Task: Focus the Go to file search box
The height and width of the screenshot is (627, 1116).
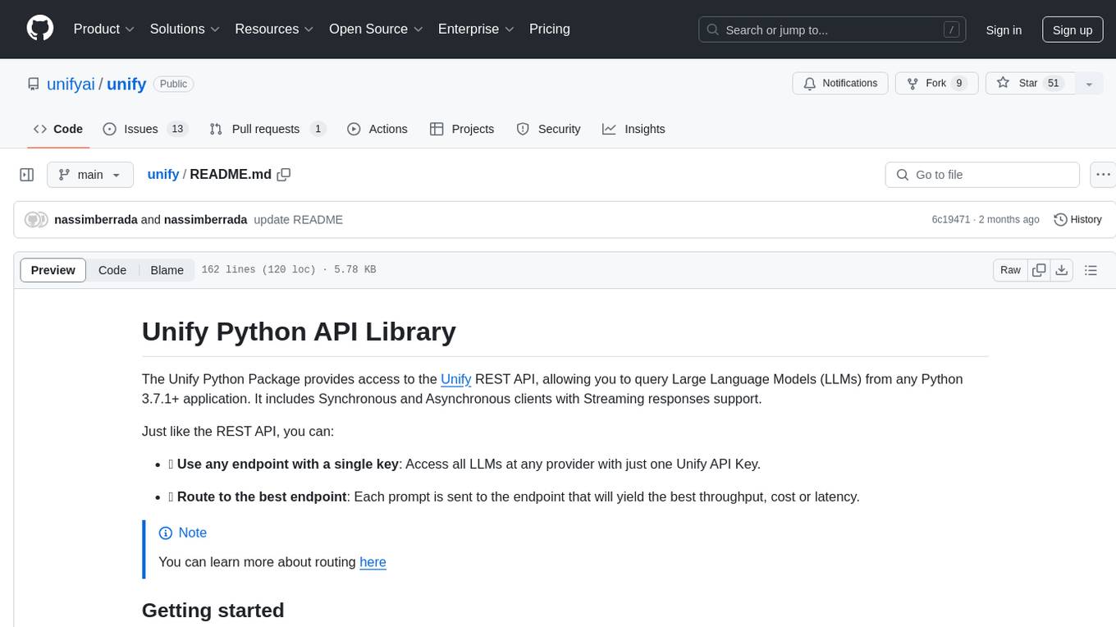Action: click(x=982, y=175)
